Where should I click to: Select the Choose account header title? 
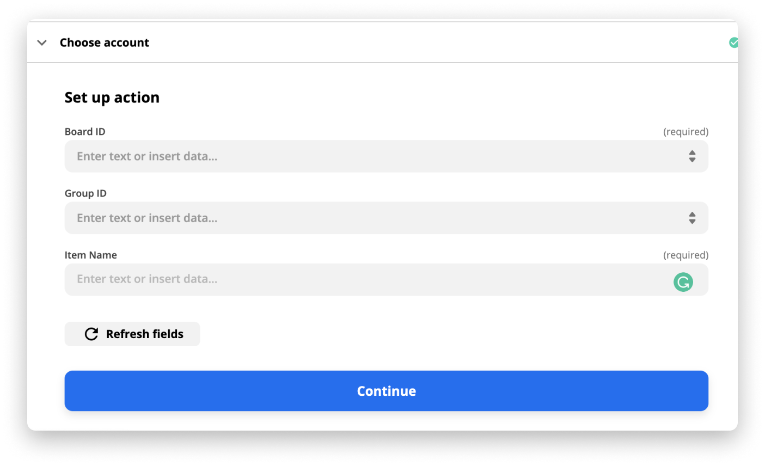(x=105, y=42)
